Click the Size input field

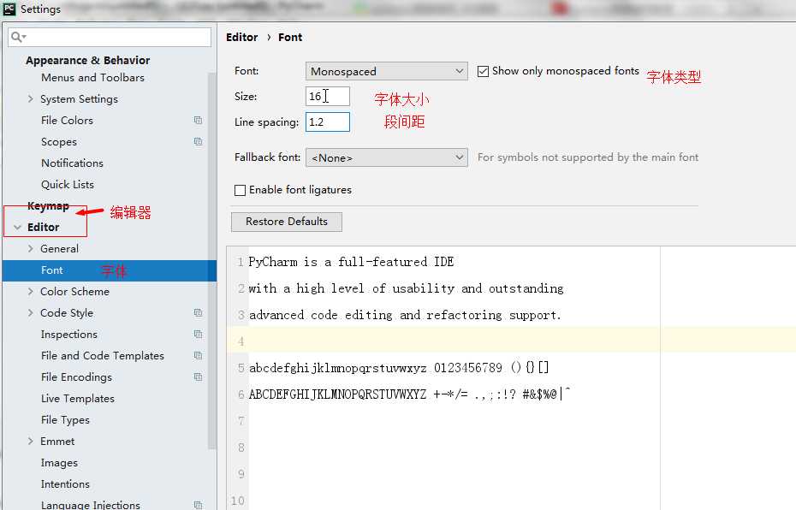(328, 96)
